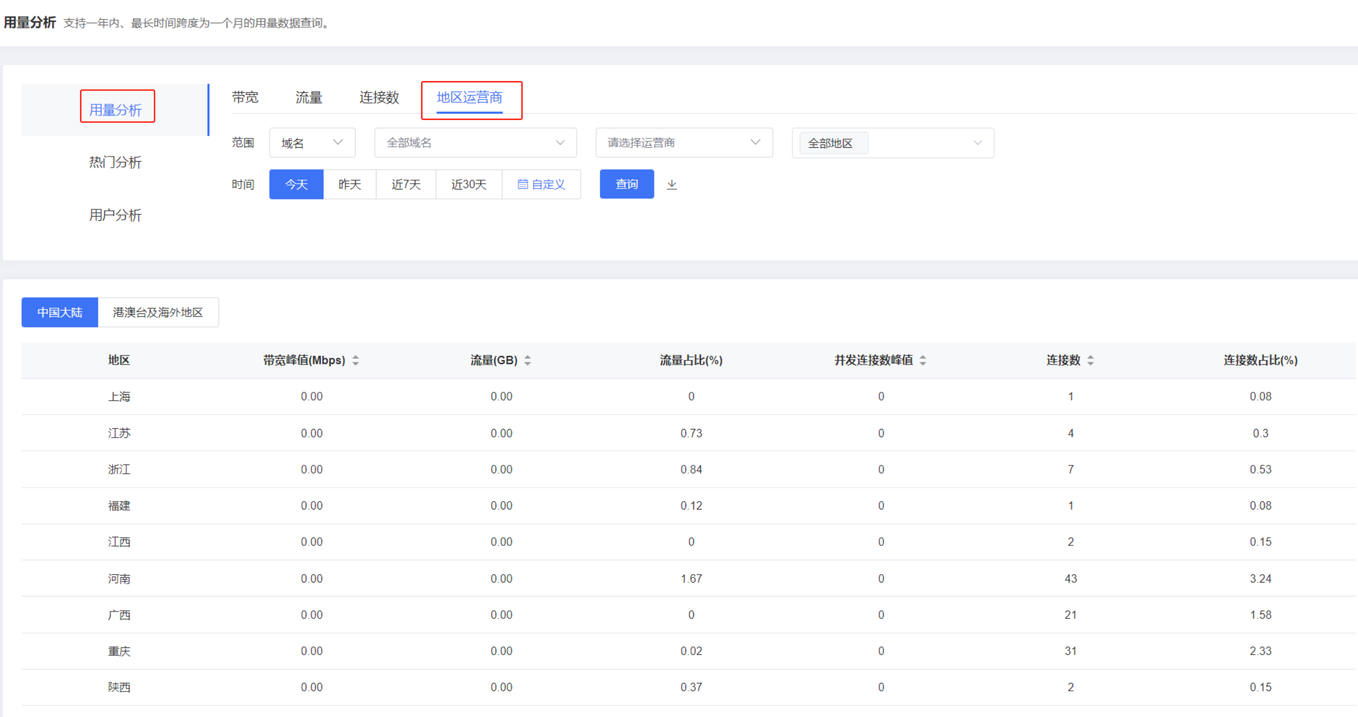The height and width of the screenshot is (717, 1358).
Task: Click the 浙江 region row cell
Action: point(119,469)
